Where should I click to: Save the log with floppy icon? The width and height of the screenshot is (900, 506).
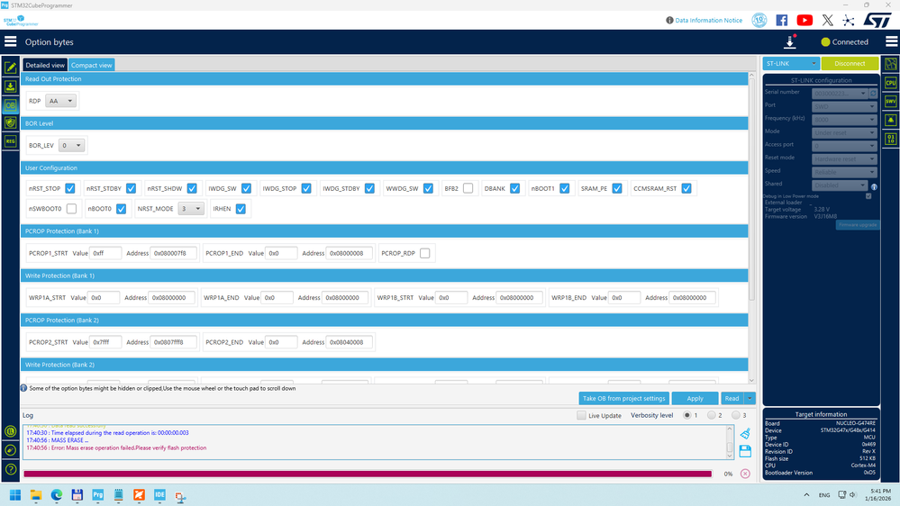[745, 451]
